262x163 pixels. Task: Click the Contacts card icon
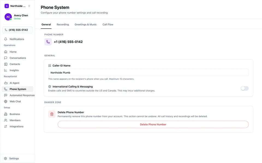(6, 64)
